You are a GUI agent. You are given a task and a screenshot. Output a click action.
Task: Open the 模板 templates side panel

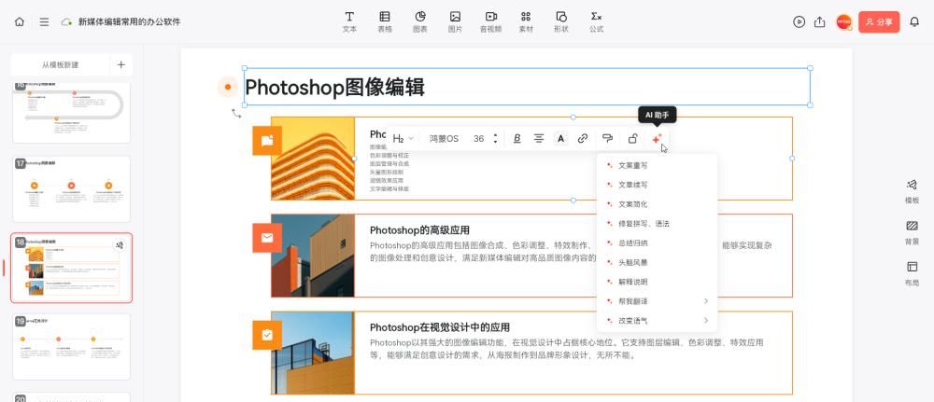pos(912,191)
